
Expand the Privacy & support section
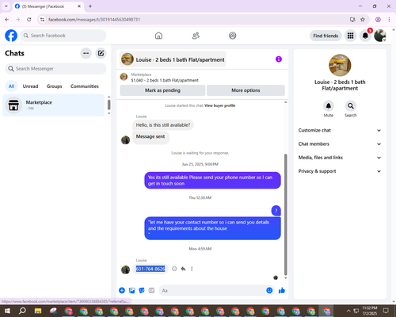(x=340, y=171)
